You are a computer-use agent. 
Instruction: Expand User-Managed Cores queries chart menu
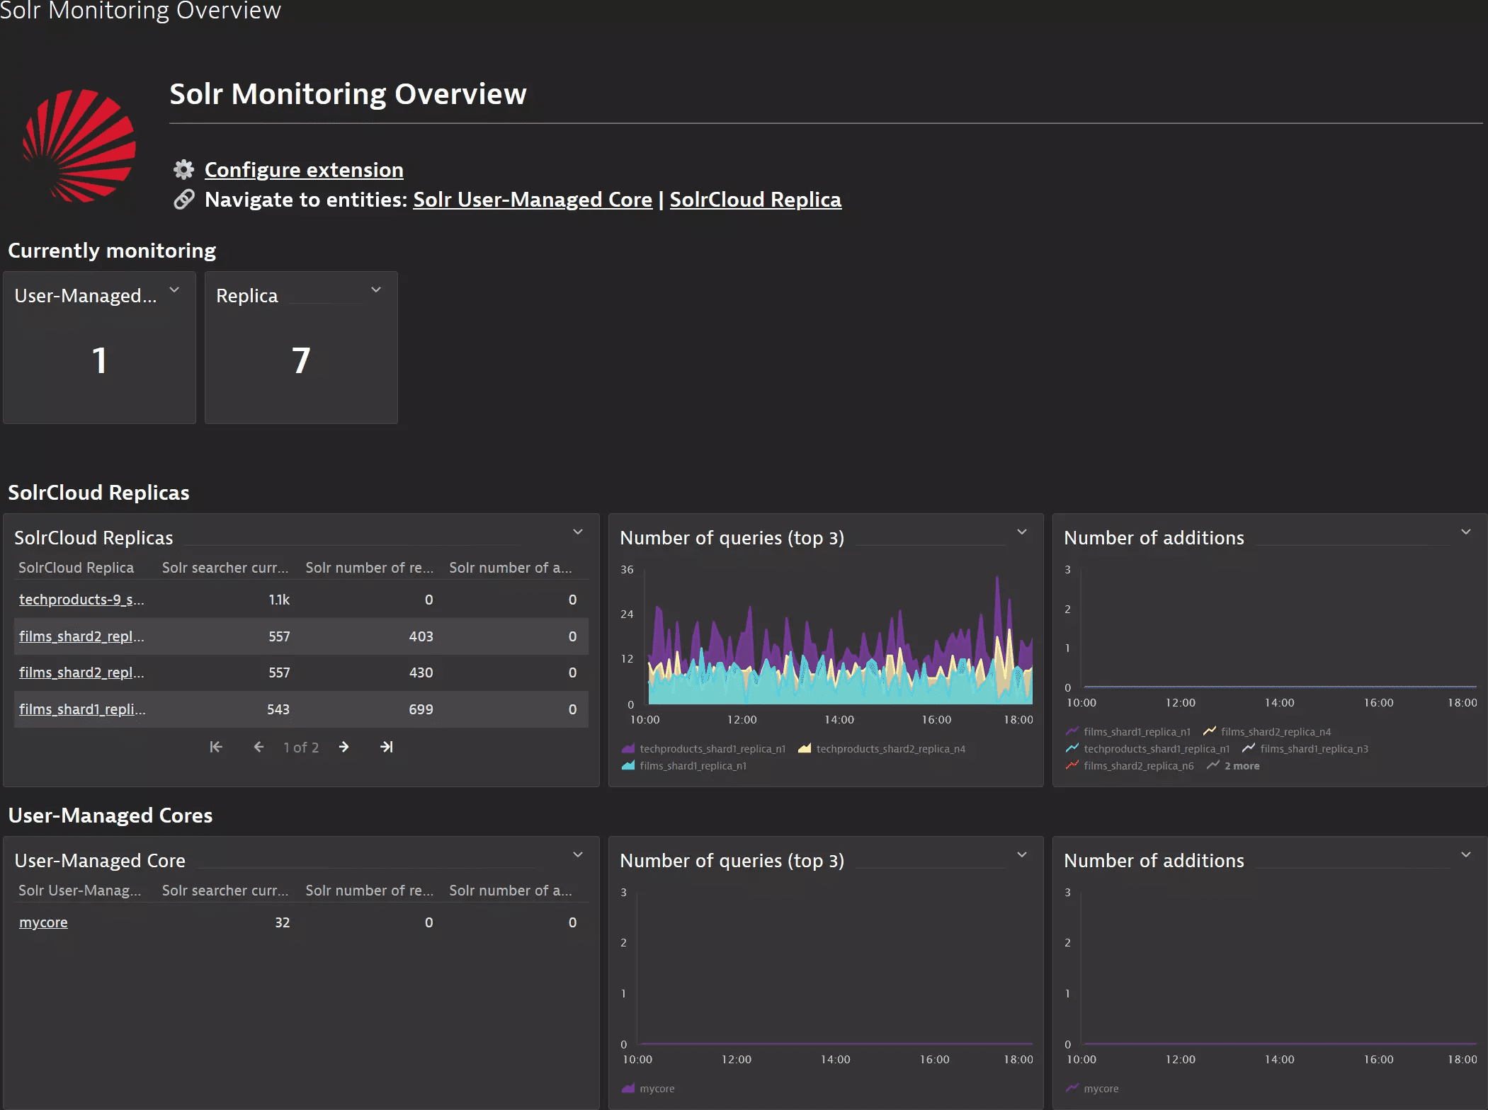coord(1022,854)
